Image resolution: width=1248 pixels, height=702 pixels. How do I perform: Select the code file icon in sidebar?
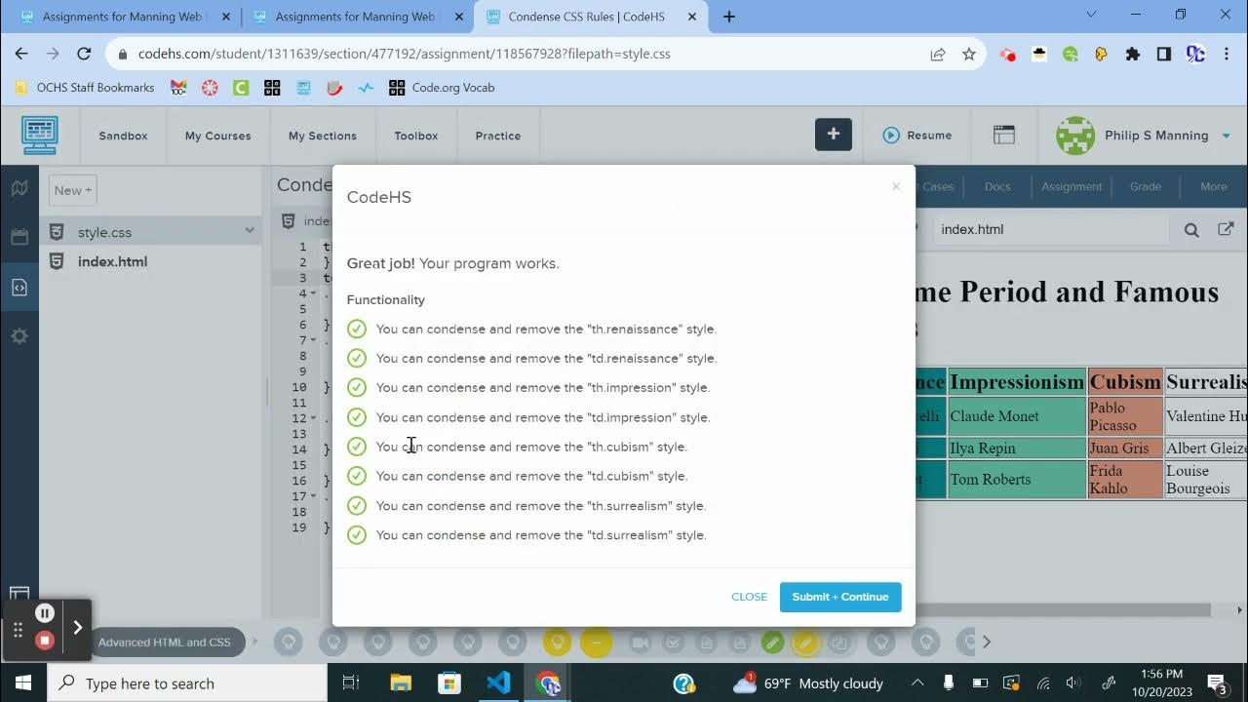pos(19,287)
